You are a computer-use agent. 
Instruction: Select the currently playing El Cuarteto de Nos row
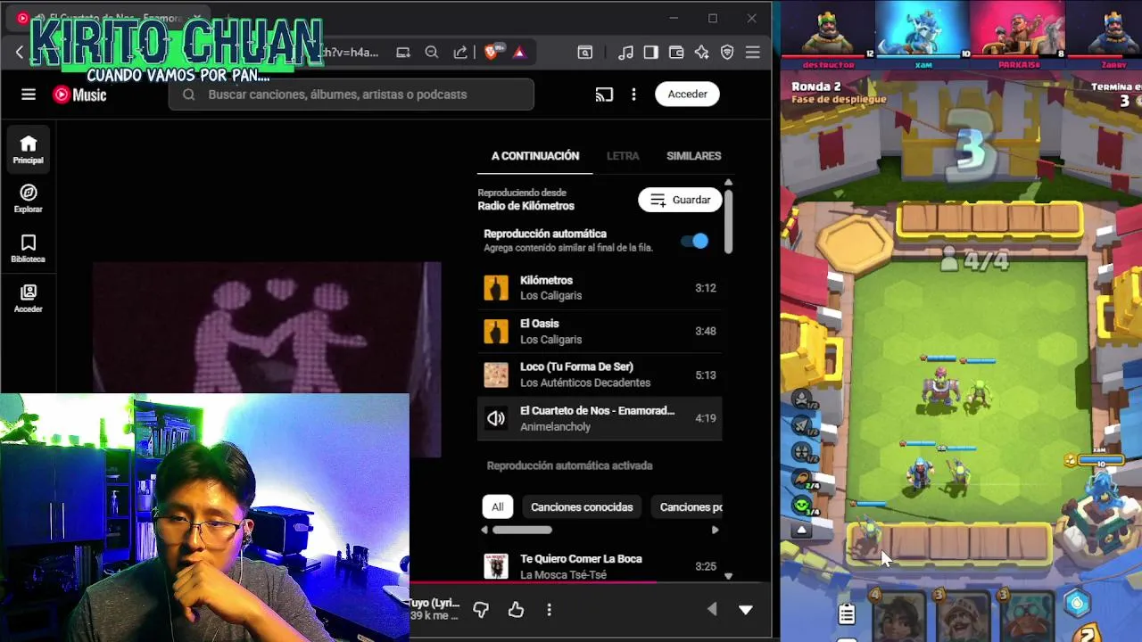pyautogui.click(x=600, y=418)
